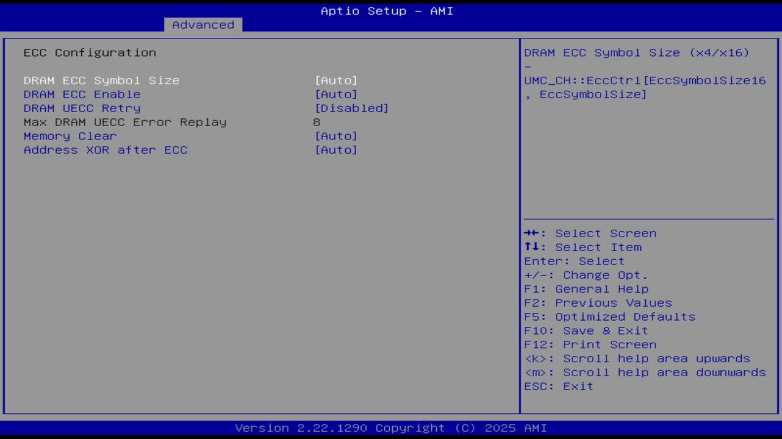
Task: Change Address XOR after ECC Auto value
Action: click(336, 150)
